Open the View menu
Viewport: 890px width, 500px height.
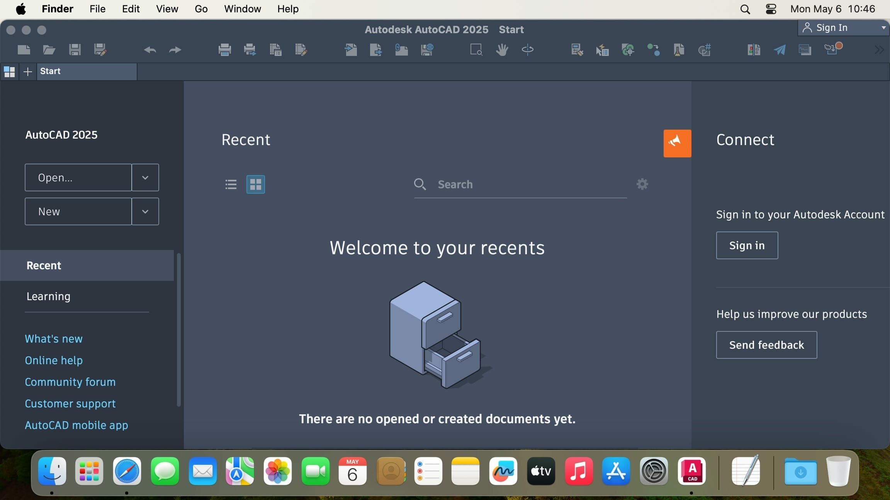pos(167,9)
